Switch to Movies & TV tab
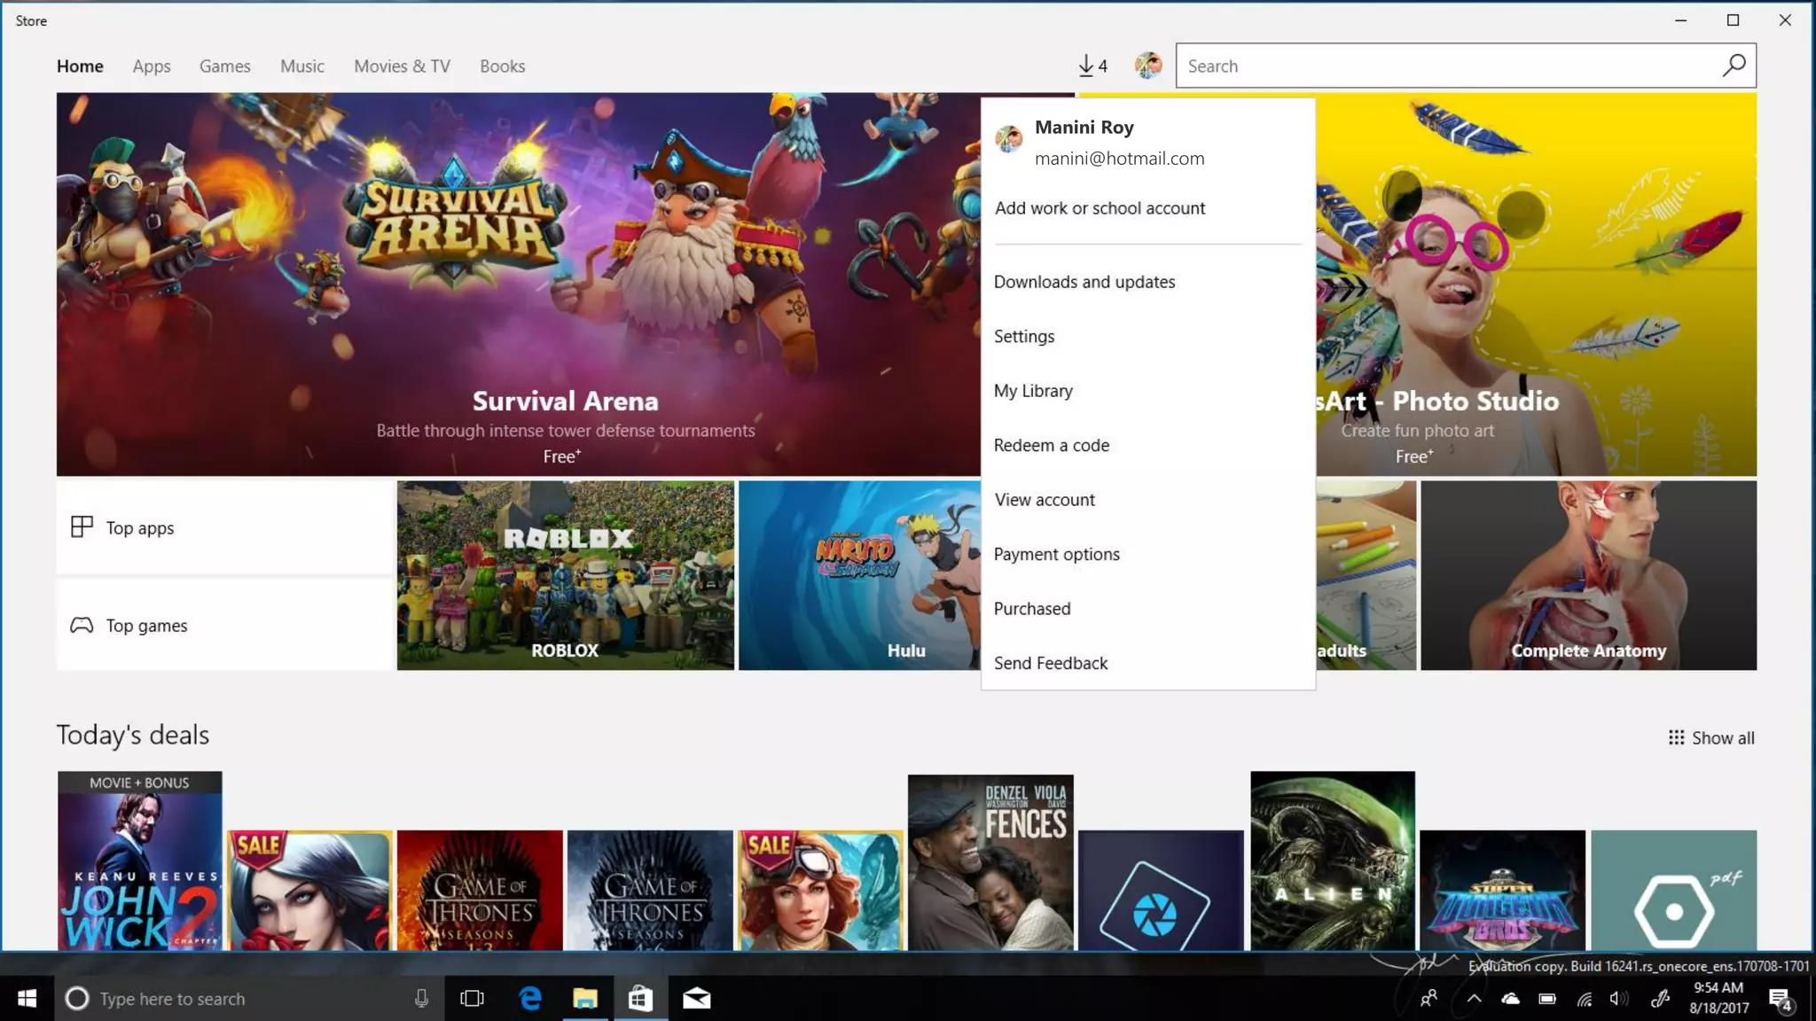Image resolution: width=1816 pixels, height=1021 pixels. coord(402,66)
